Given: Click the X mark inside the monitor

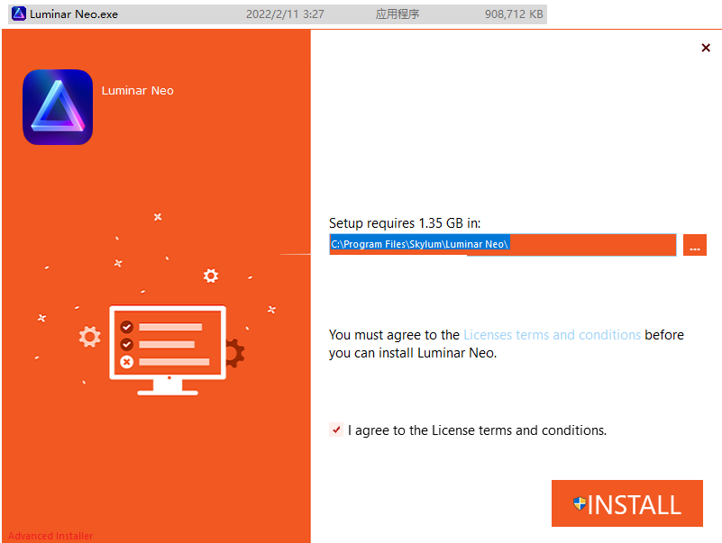Looking at the screenshot, I should pyautogui.click(x=127, y=362).
